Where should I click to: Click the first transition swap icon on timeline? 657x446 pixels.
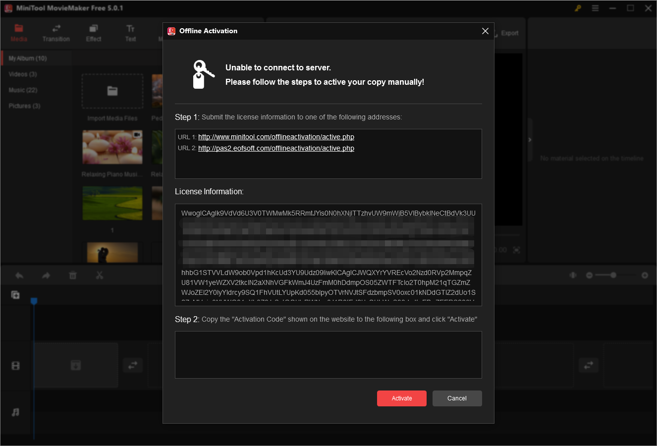coord(133,365)
